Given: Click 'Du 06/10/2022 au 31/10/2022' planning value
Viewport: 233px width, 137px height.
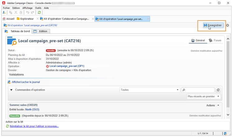Looking at the screenshot, I should [x=63, y=55].
